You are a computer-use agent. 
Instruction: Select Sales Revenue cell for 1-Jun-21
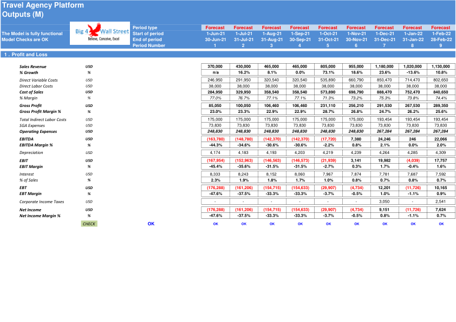pos(215,66)
